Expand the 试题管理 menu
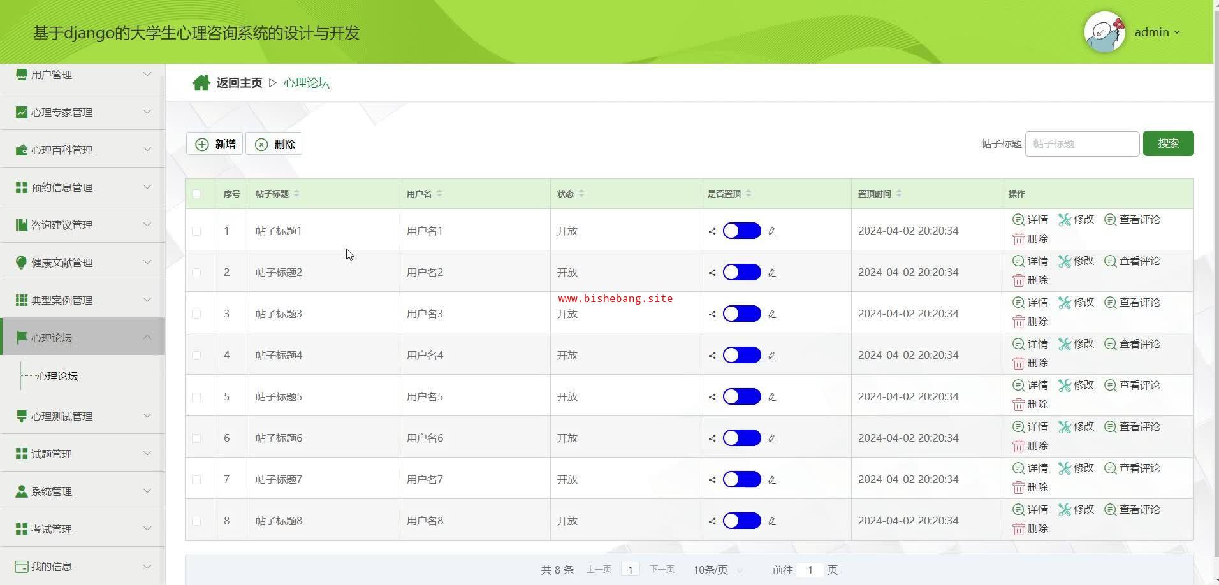 [x=83, y=454]
